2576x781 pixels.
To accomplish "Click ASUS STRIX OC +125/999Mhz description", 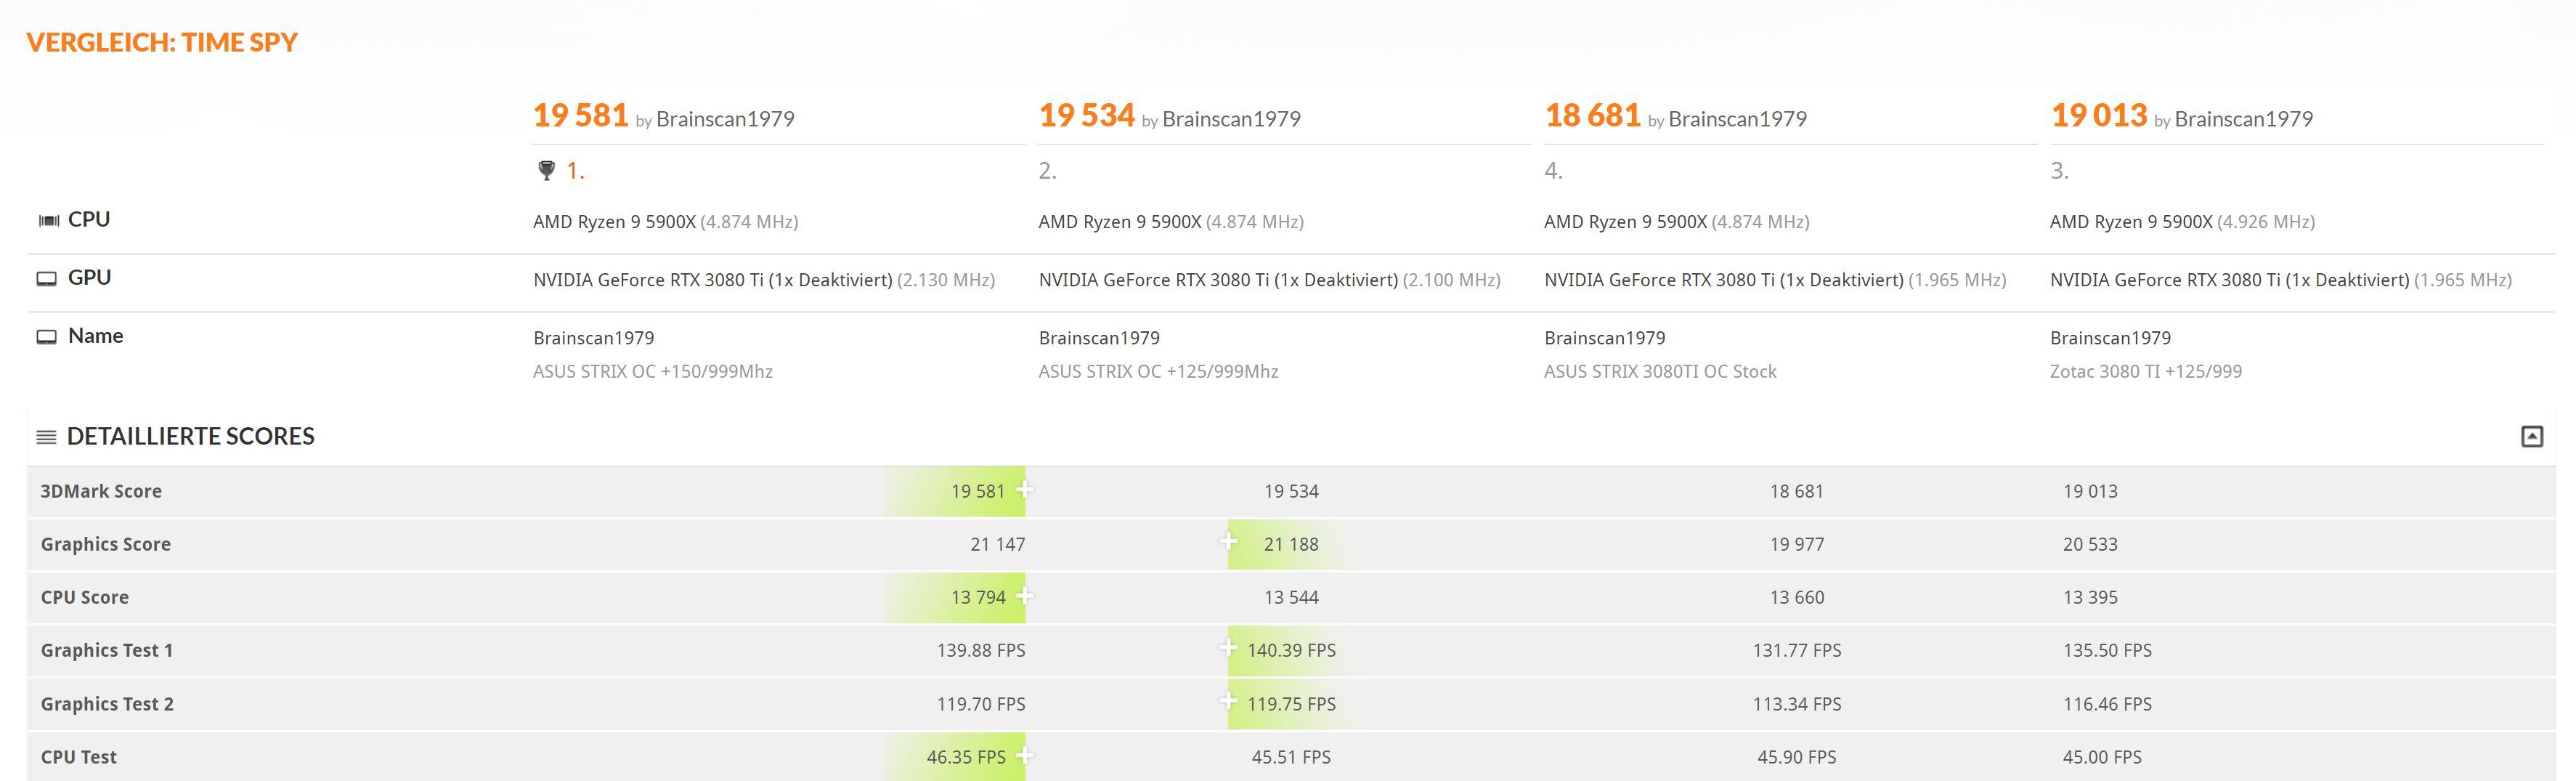I will 1158,372.
